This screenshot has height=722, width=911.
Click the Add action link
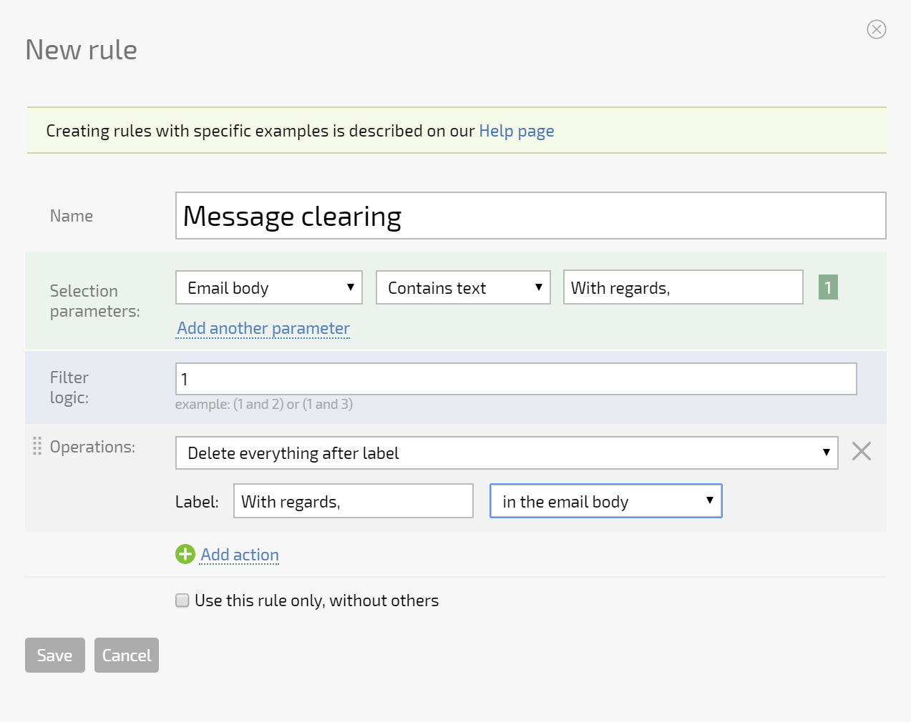(240, 555)
